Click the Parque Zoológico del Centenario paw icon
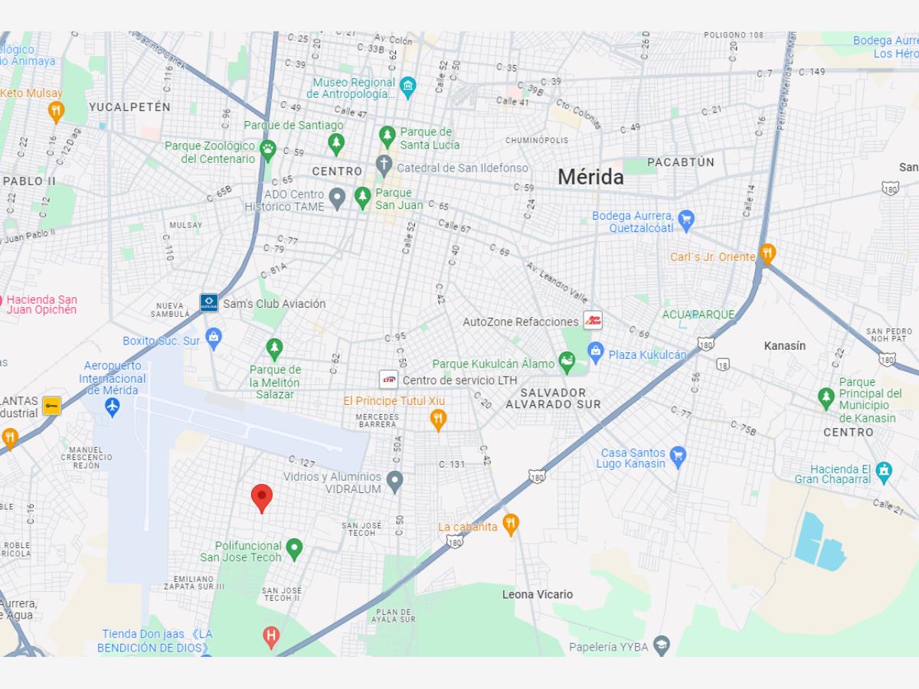The height and width of the screenshot is (689, 919). pyautogui.click(x=267, y=149)
